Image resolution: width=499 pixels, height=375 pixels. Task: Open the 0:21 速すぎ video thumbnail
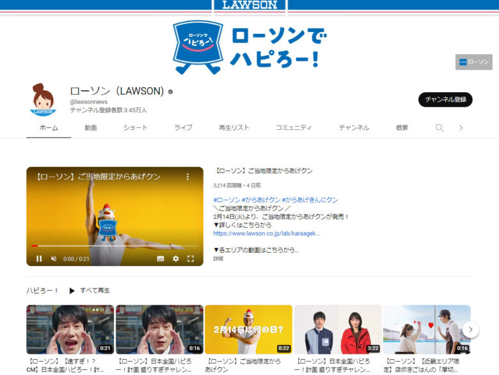coord(70,330)
